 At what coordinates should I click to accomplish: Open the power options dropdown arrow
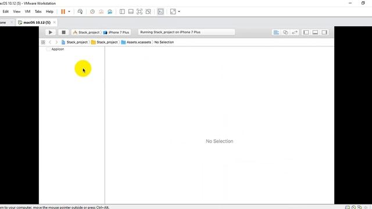click(69, 12)
